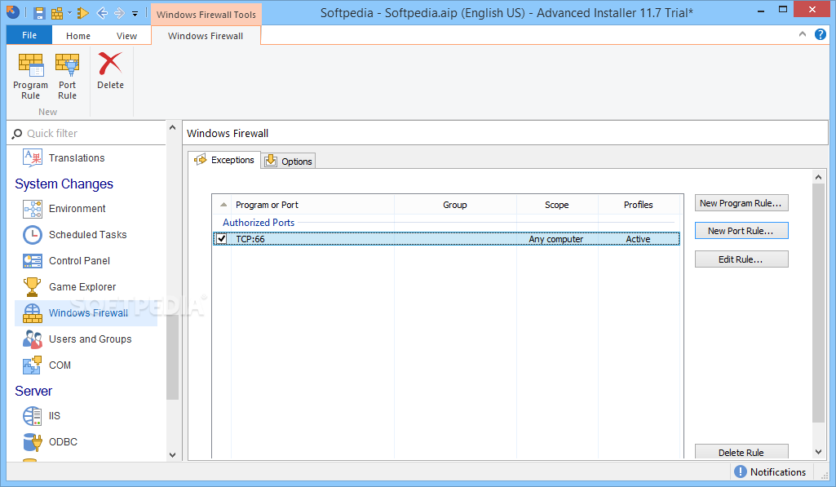Screen dimensions: 836x487
Task: Navigate forward with the right arrow icon
Action: [x=119, y=13]
